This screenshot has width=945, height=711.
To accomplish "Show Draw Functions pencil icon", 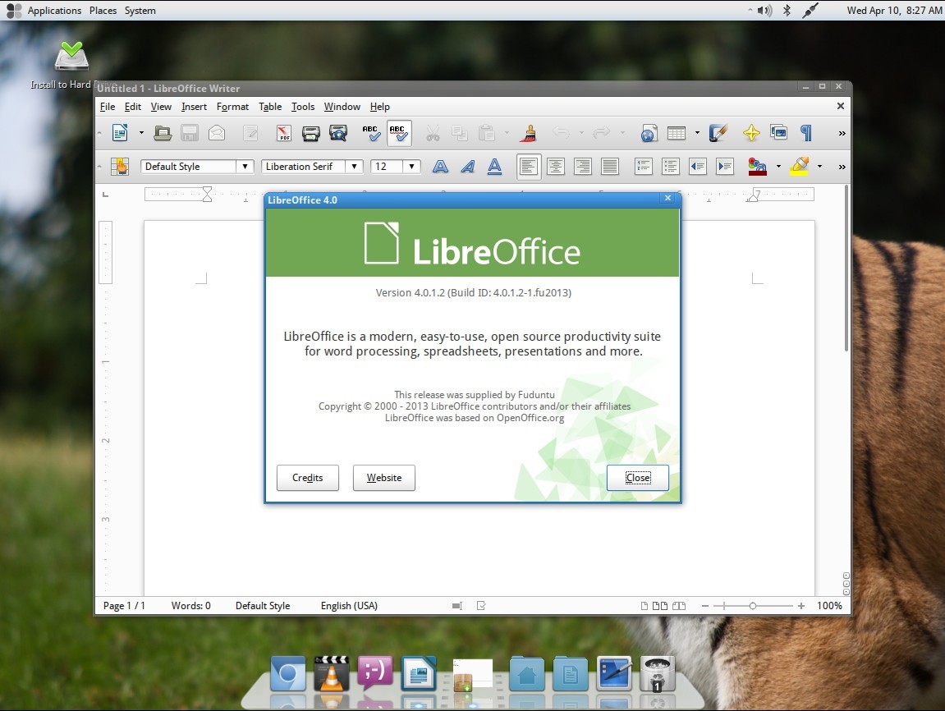I will (x=718, y=132).
